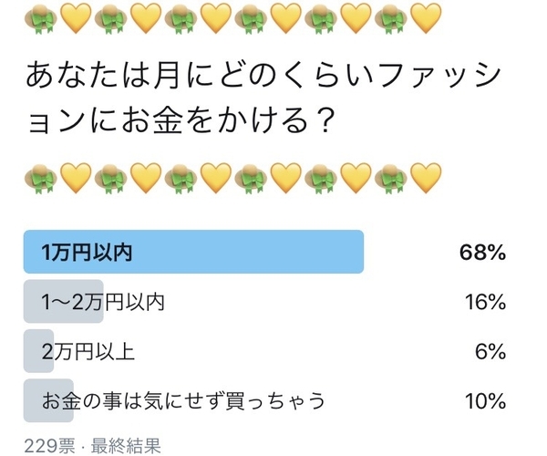Click first yellow heart below the question
The image size is (547, 456).
click(75, 176)
